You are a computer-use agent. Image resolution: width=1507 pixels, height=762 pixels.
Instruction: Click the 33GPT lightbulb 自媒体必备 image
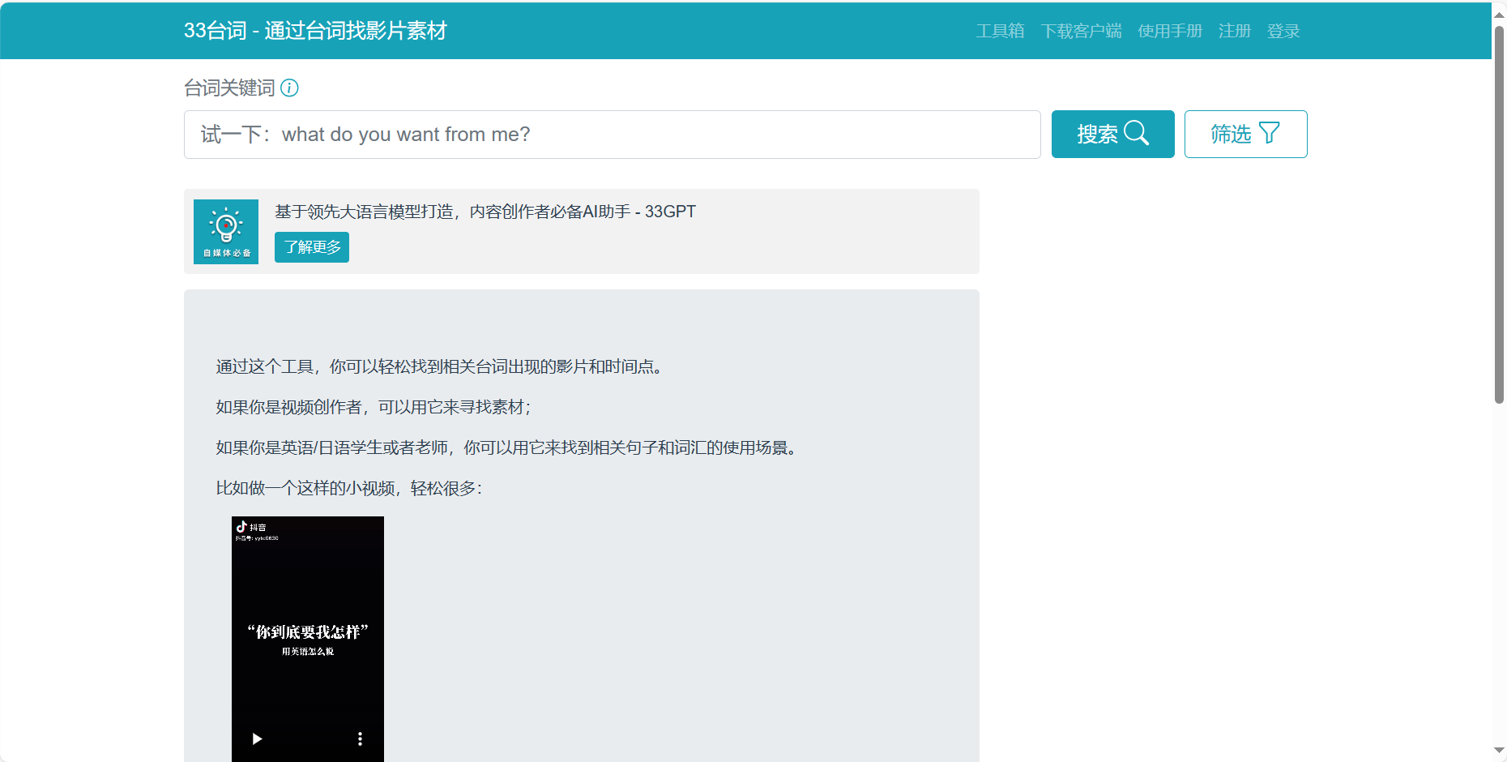coord(226,232)
